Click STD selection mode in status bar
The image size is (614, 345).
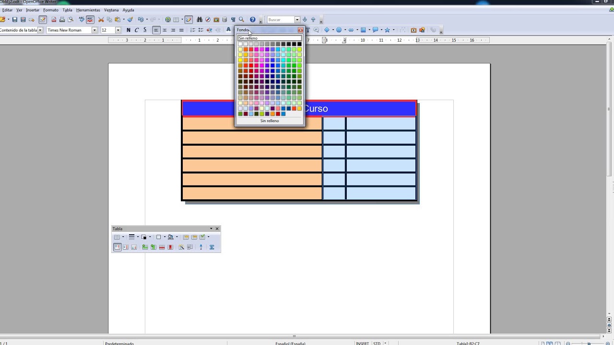377,343
